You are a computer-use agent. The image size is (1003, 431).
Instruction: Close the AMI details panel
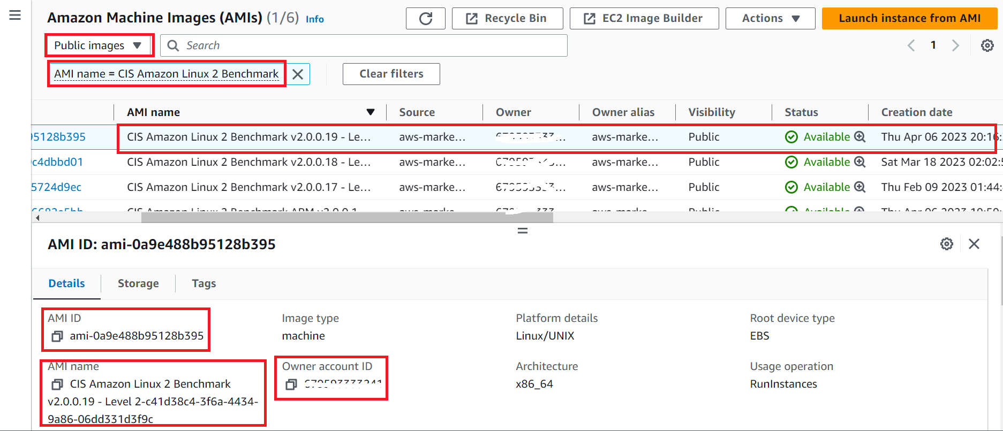point(974,244)
